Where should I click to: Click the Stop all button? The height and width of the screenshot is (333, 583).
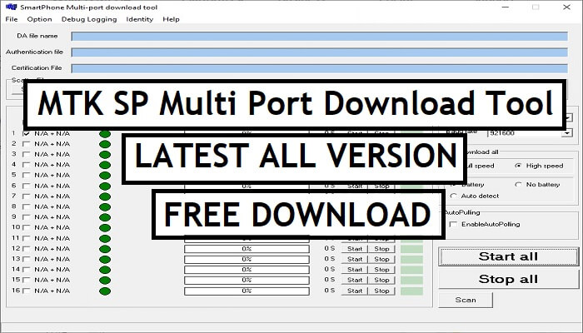coord(508,279)
